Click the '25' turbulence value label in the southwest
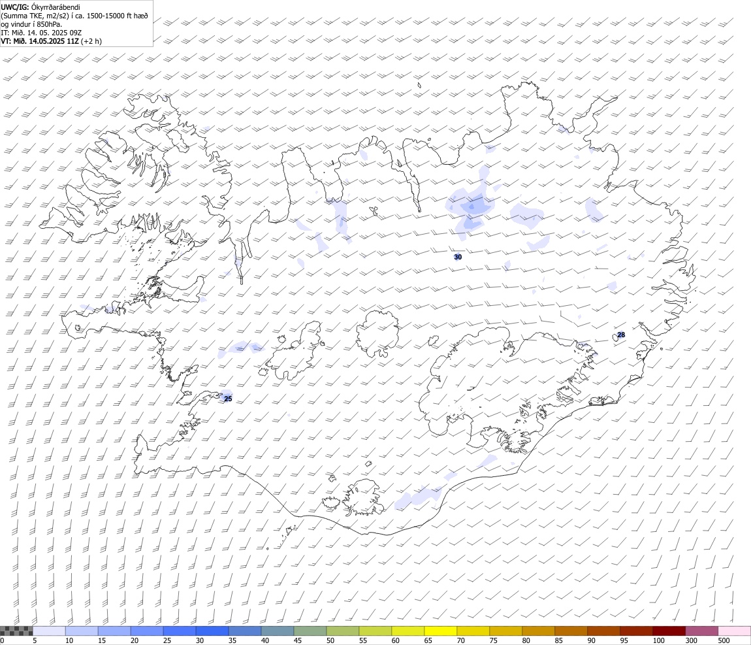The width and height of the screenshot is (751, 645). pyautogui.click(x=228, y=399)
